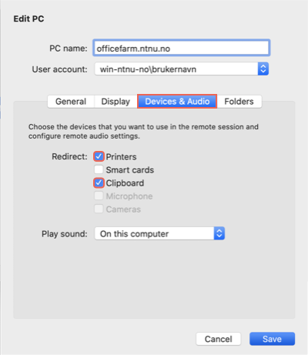Click the Printers label text

coord(121,156)
